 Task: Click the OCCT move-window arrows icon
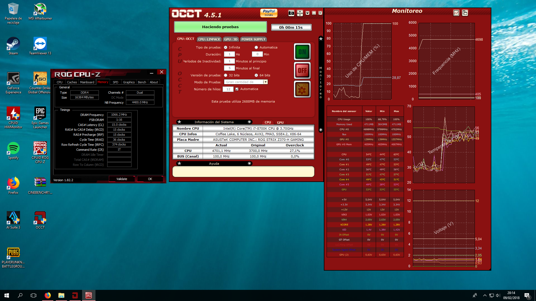[300, 13]
